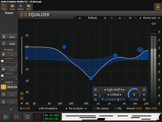Viewport: 162px width, 122px height.
Task: Mute the effect with the speaker icon
Action: click(29, 7)
